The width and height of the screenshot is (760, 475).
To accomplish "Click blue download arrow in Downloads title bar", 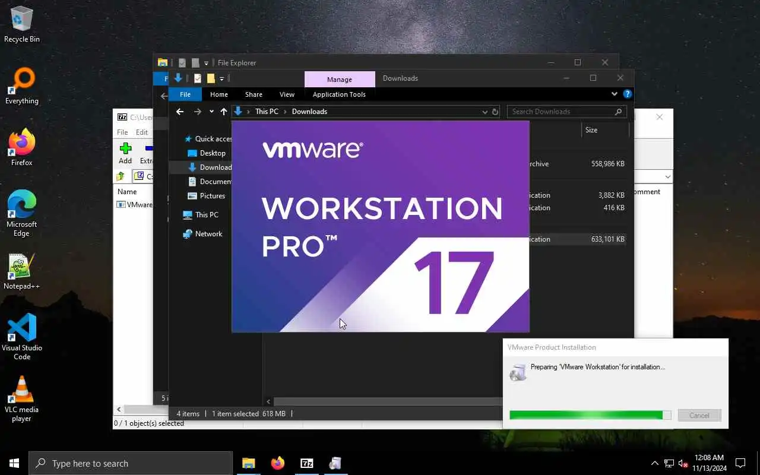I will (x=178, y=78).
